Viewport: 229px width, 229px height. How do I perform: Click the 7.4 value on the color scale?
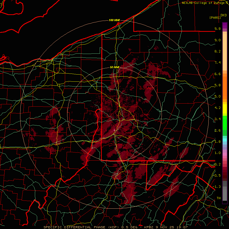tap(218, 63)
